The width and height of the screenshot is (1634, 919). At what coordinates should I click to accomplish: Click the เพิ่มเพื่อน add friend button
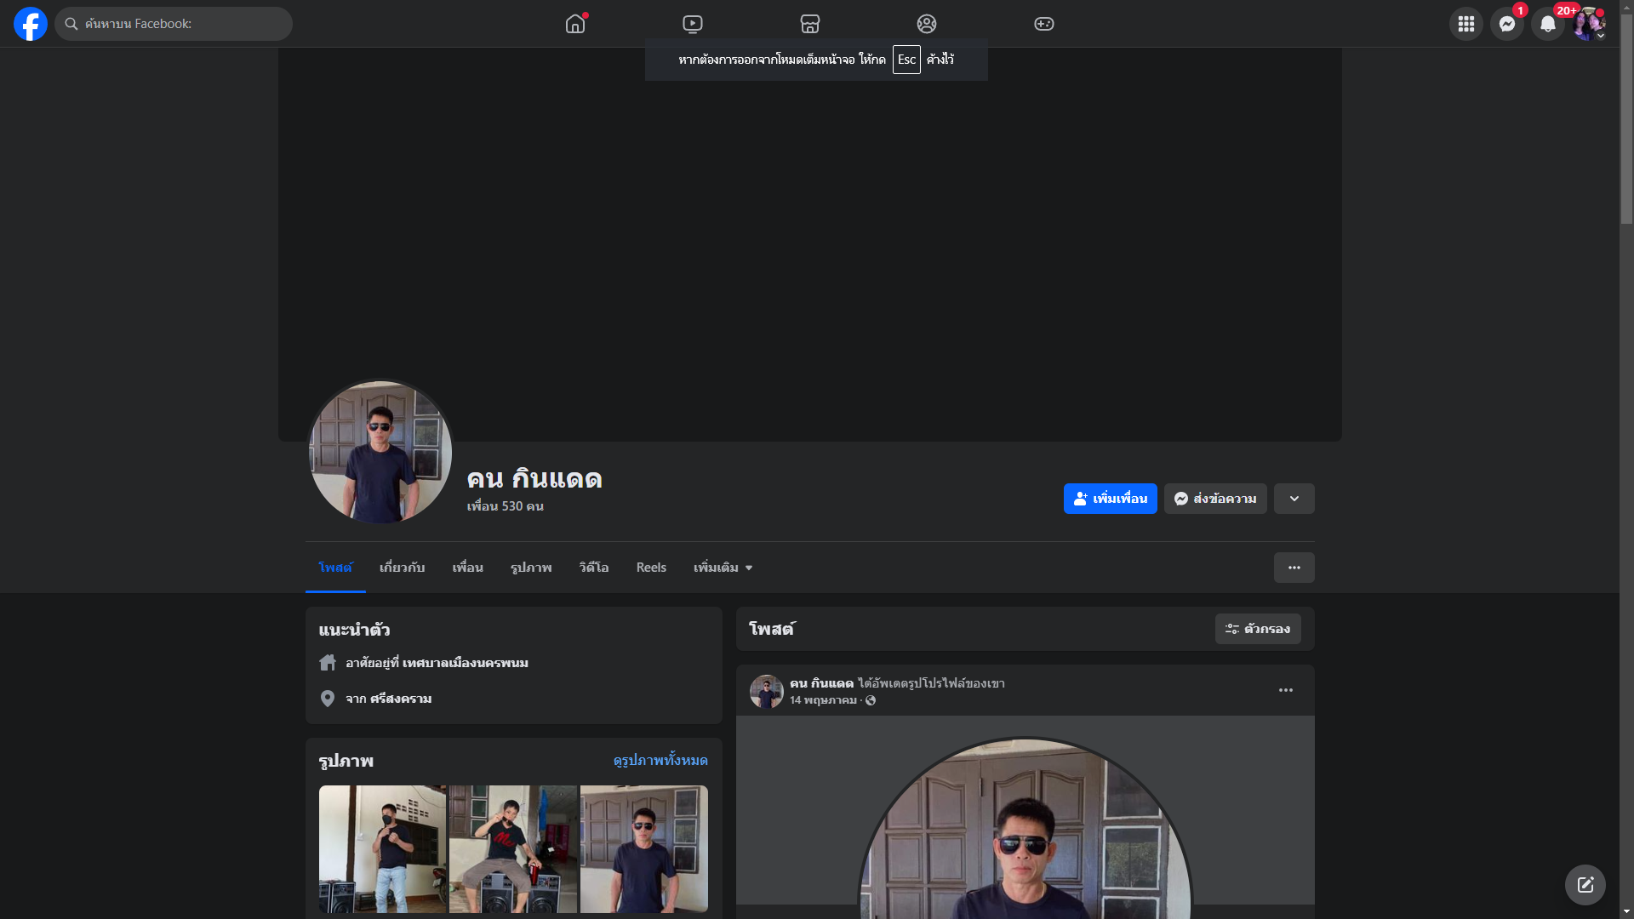(1110, 499)
